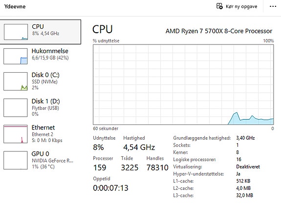Click the Oppetid value 0:00:07:13
Viewport: 281px width, 205px height.
[110, 188]
